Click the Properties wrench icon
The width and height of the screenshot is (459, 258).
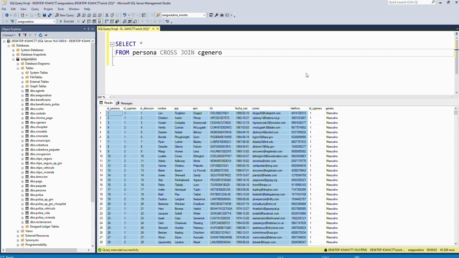pos(216,15)
